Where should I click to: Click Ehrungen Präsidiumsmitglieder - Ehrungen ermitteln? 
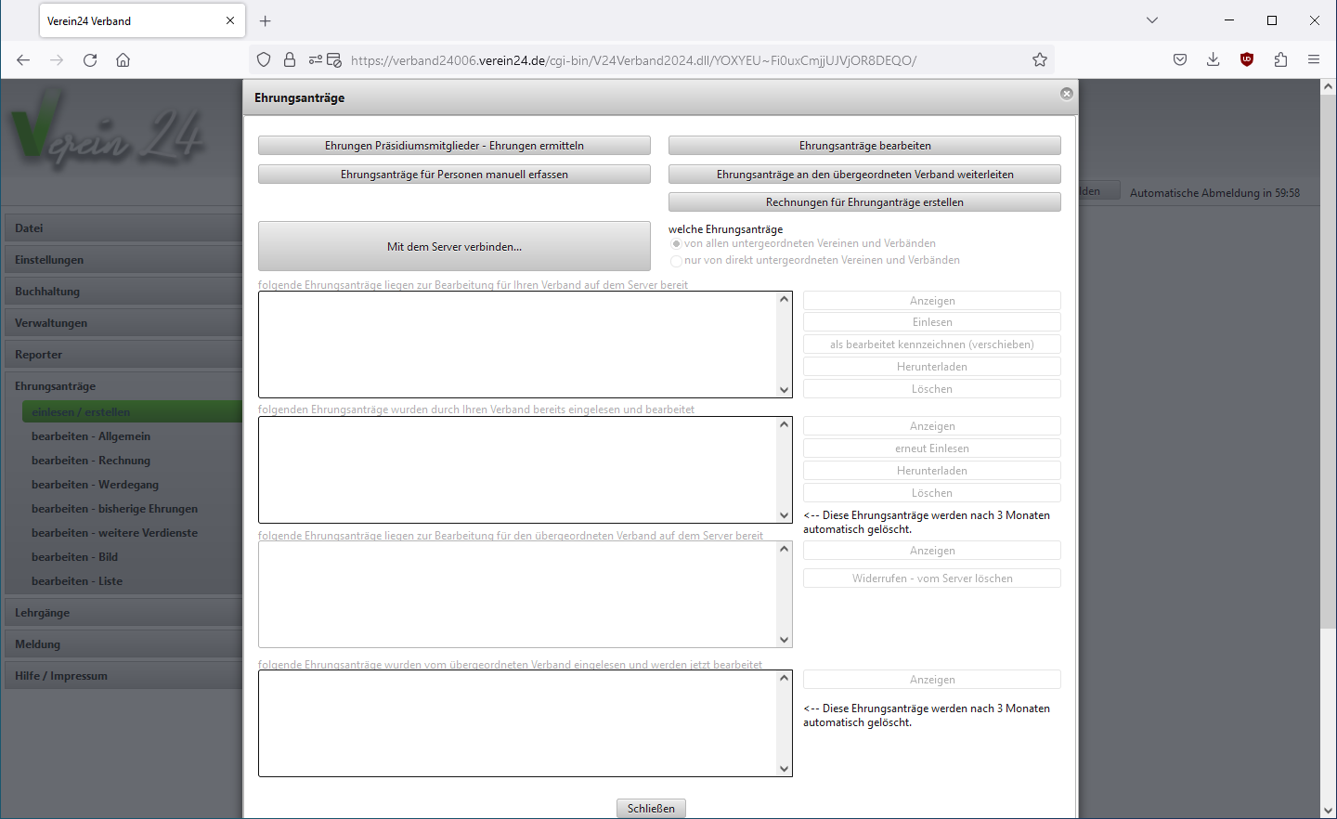click(454, 146)
